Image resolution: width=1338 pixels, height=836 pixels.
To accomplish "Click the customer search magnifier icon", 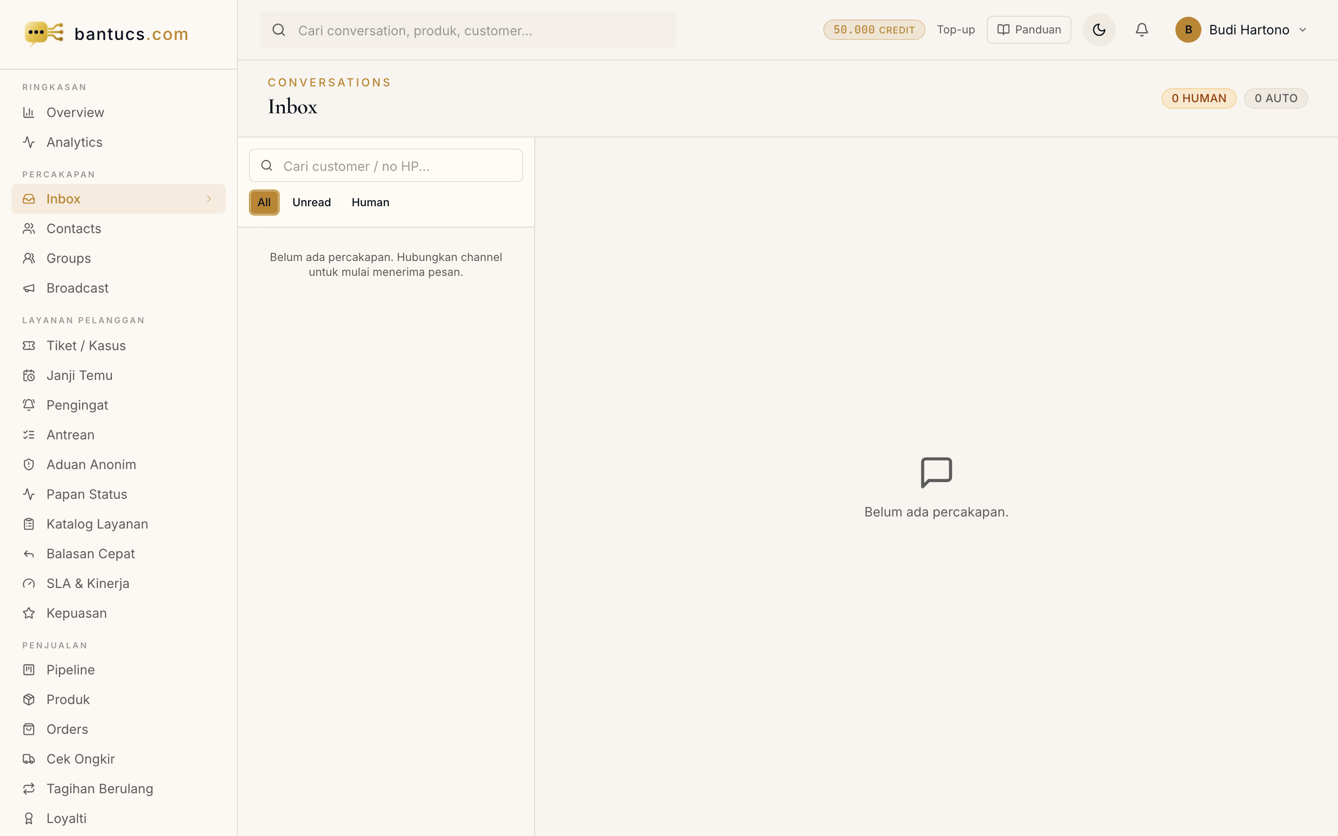I will (x=267, y=165).
